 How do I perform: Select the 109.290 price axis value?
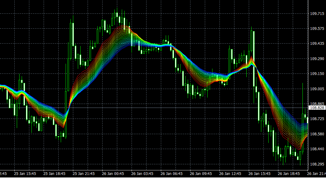[x=317, y=59]
